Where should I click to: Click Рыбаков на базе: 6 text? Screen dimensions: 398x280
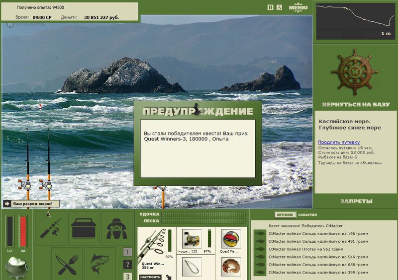point(338,157)
